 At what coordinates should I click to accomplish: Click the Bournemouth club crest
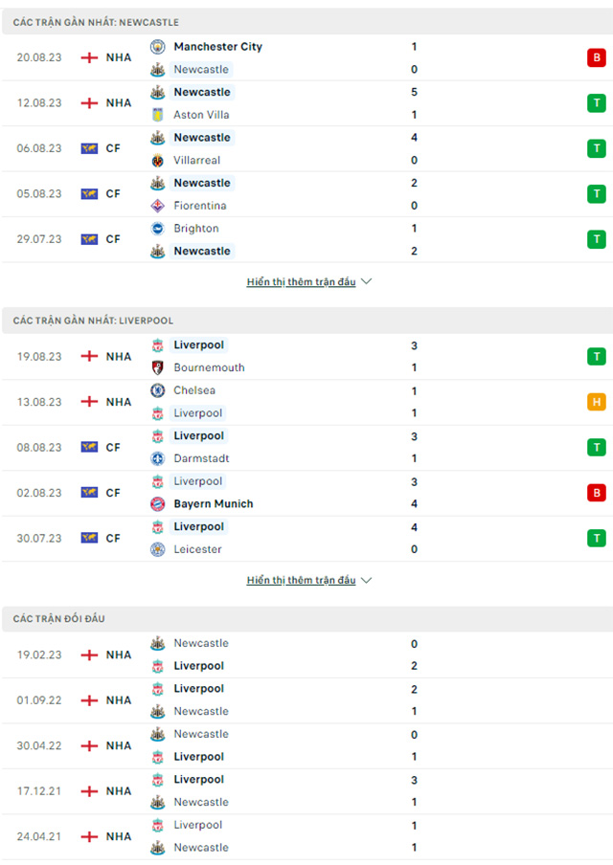(x=157, y=367)
